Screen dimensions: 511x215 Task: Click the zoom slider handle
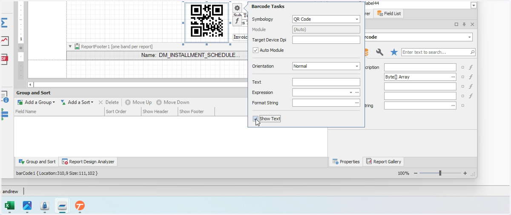point(440,173)
